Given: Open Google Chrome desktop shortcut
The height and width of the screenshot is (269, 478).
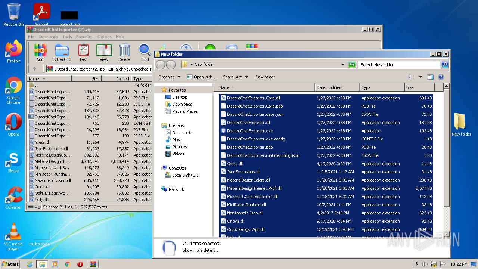Looking at the screenshot, I should 13,91.
